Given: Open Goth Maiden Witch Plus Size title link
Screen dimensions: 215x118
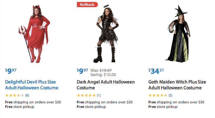Looking at the screenshot, I should coord(177,85).
